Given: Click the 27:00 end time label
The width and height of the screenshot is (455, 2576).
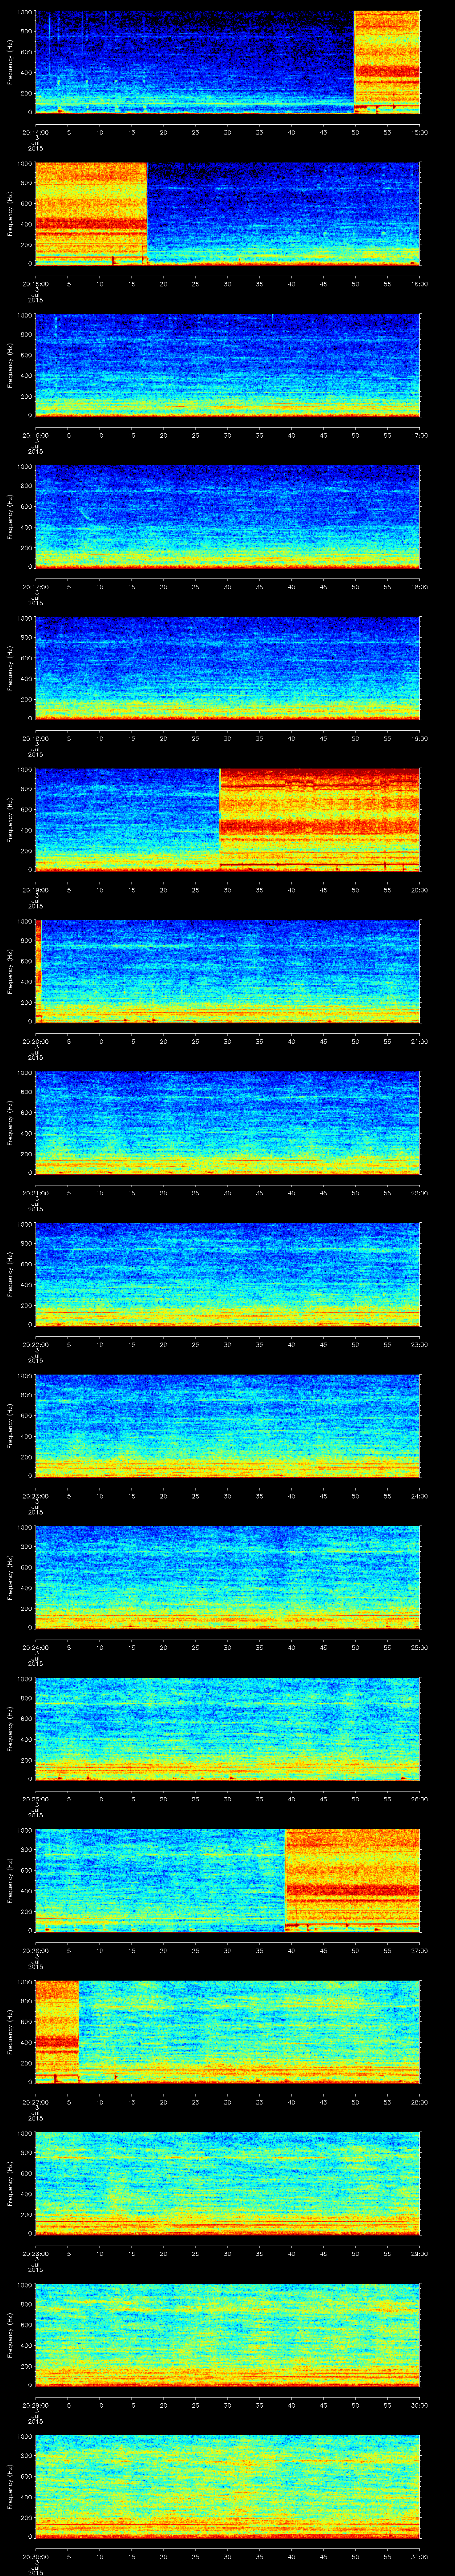Looking at the screenshot, I should coord(419,1950).
